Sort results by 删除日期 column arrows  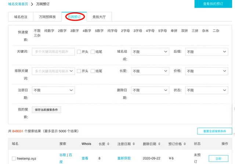pyautogui.click(x=159, y=144)
